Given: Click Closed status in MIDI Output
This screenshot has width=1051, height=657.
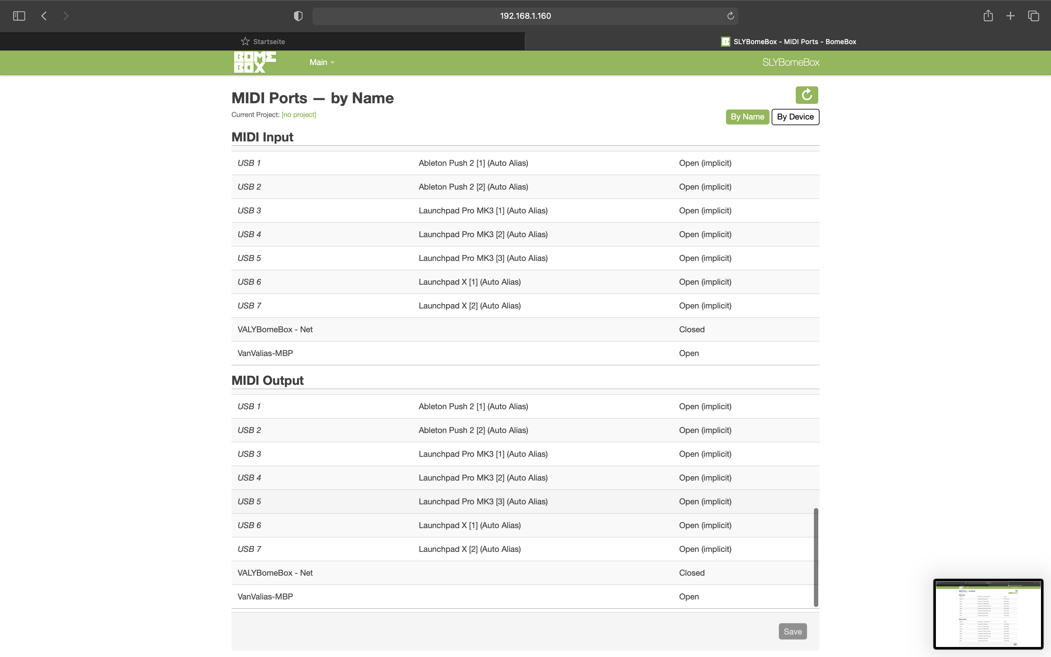Looking at the screenshot, I should pyautogui.click(x=692, y=573).
